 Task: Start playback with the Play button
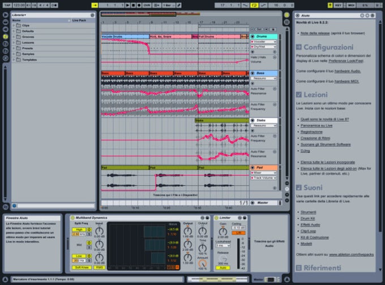click(127, 5)
